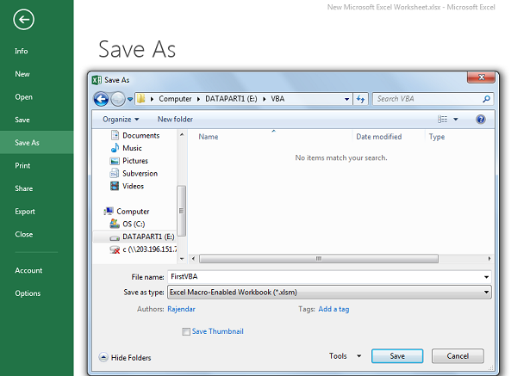This screenshot has height=376, width=511.
Task: Select Save As in backstage menu
Action: pyautogui.click(x=37, y=143)
